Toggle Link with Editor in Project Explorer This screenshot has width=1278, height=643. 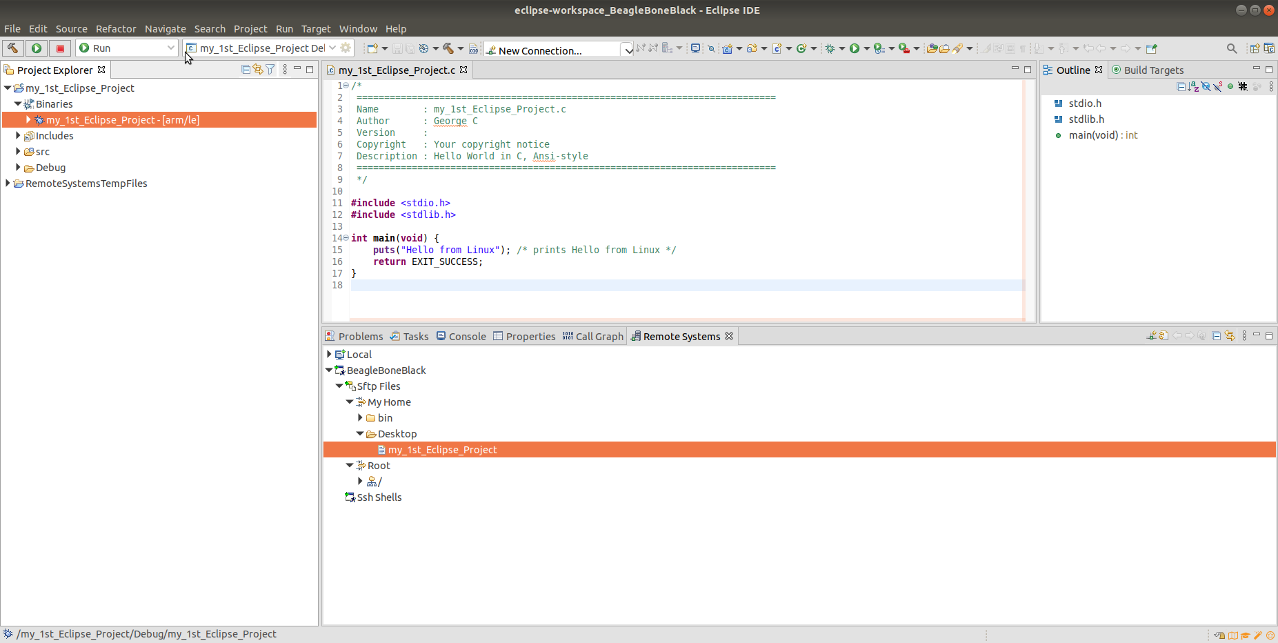tap(258, 70)
